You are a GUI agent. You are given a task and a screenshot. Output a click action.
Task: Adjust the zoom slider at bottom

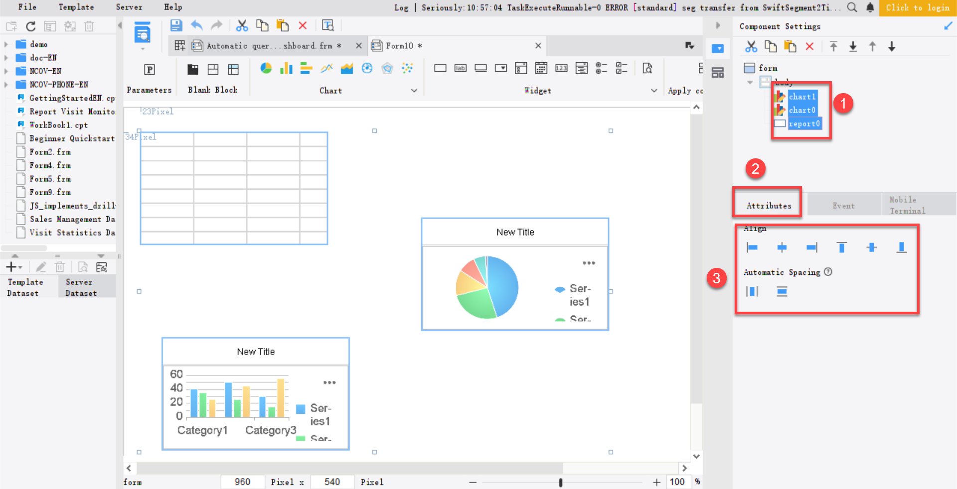(x=561, y=482)
